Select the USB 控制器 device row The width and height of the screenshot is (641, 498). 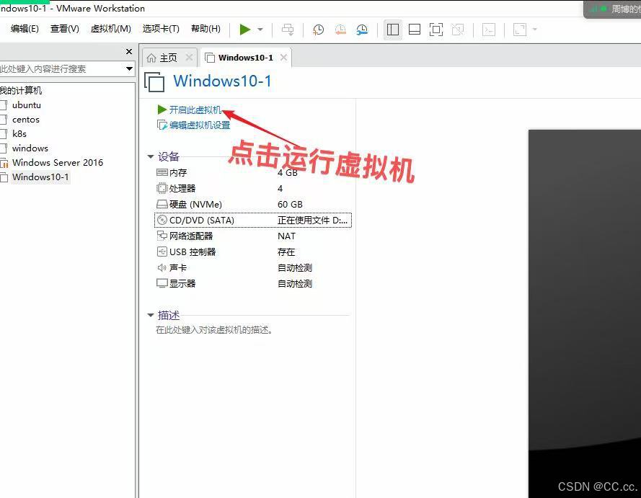(253, 252)
